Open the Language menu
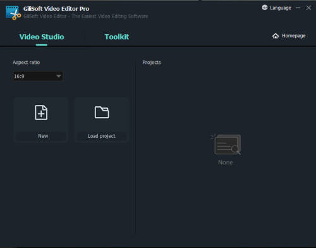The height and width of the screenshot is (248, 316). coord(281,8)
